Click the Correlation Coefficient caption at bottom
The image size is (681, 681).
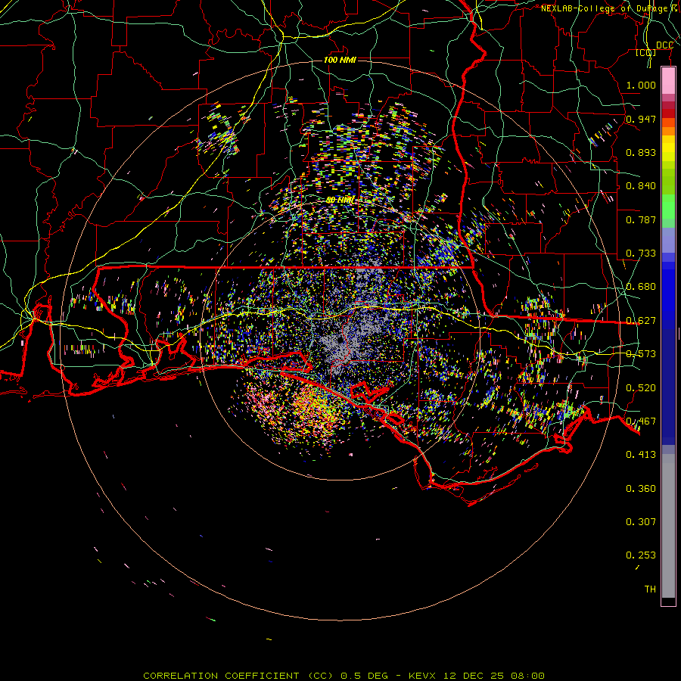(344, 676)
